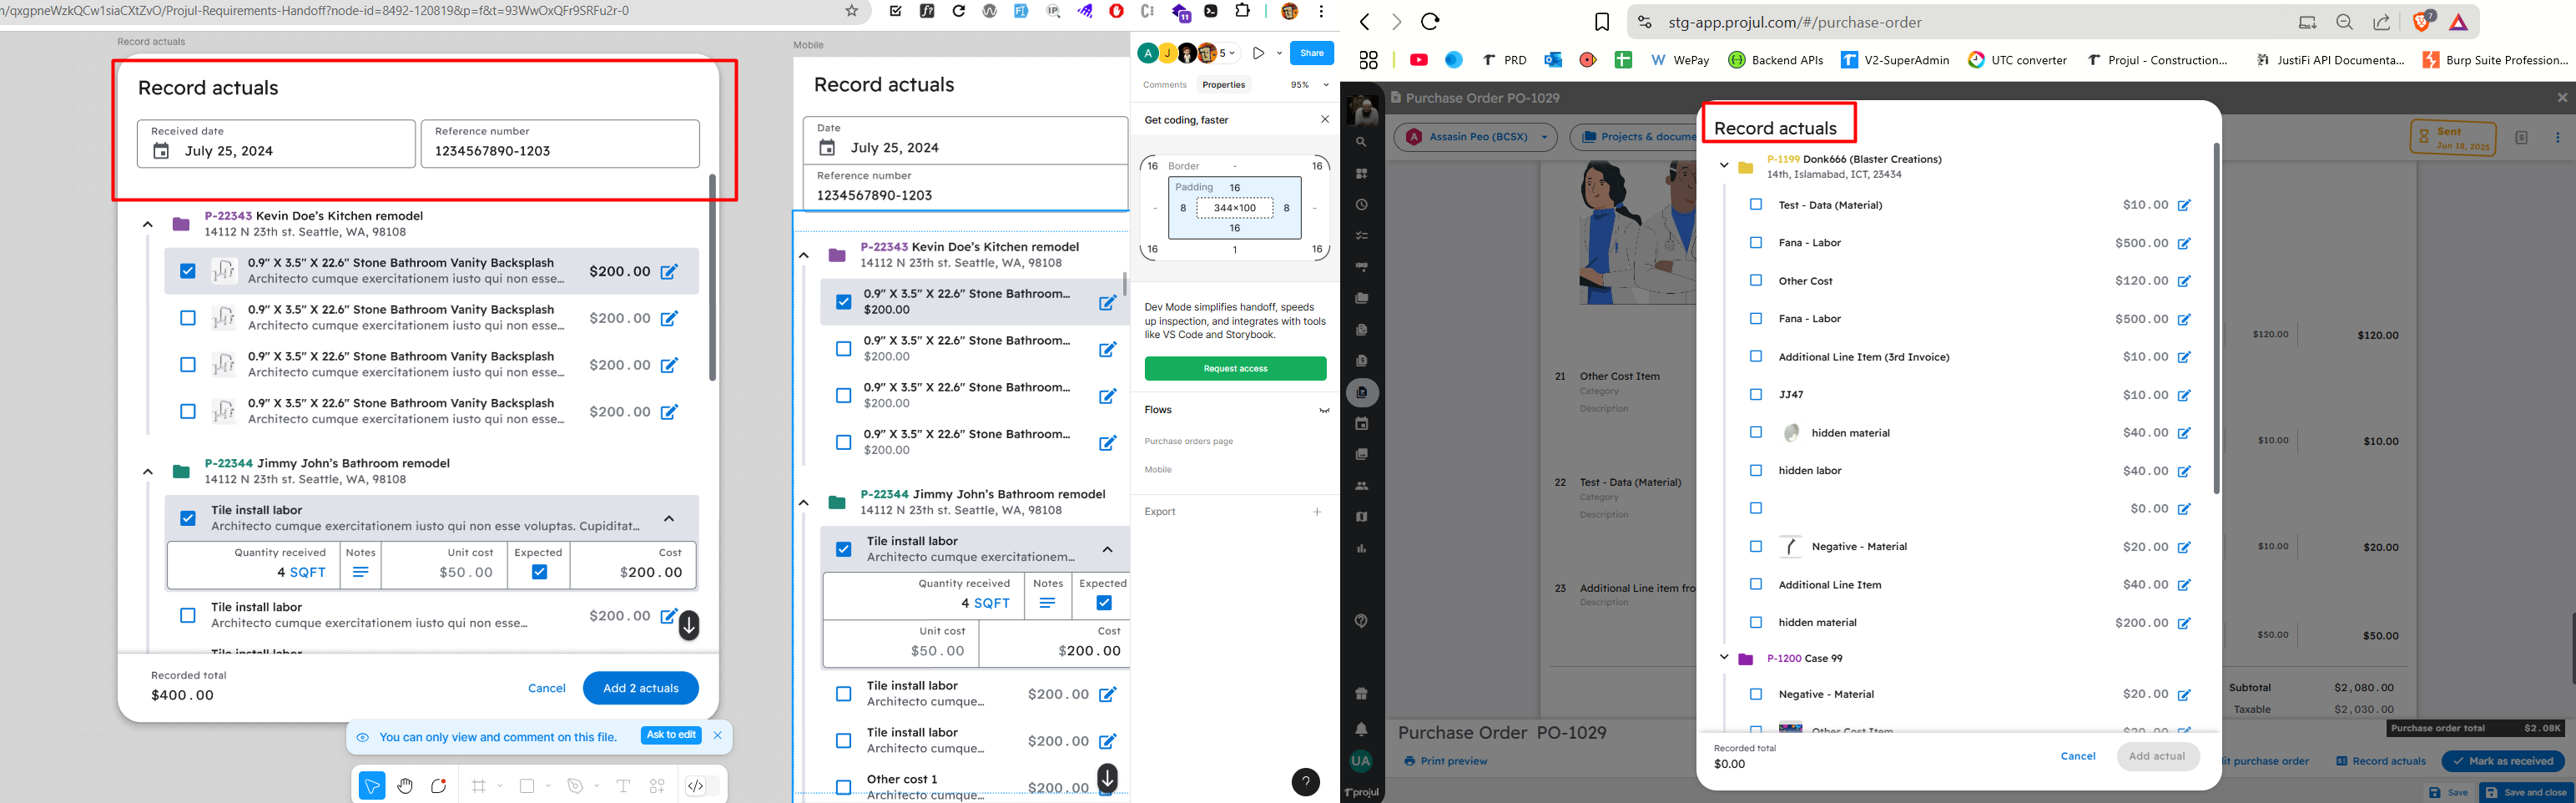Click the search icon in Projul sidebar

point(1361,142)
